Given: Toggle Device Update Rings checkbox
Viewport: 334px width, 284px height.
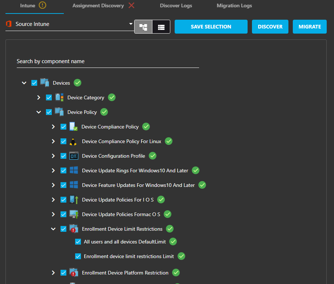Looking at the screenshot, I should pos(63,170).
